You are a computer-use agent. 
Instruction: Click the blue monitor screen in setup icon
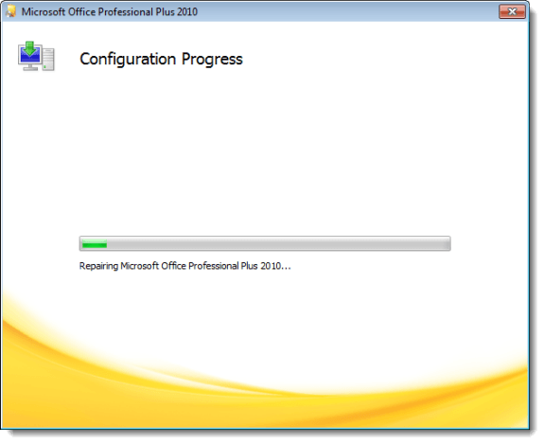pyautogui.click(x=30, y=56)
